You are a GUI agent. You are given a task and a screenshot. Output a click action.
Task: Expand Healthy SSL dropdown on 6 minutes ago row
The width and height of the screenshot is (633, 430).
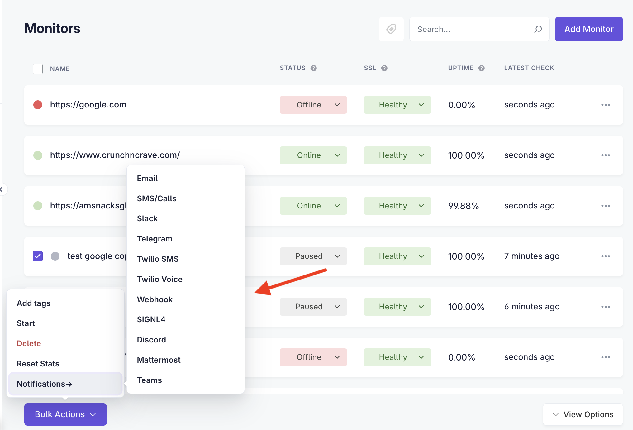pyautogui.click(x=397, y=307)
